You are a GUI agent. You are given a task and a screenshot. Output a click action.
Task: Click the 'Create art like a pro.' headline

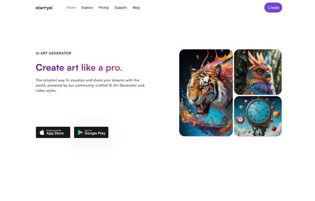click(x=79, y=67)
